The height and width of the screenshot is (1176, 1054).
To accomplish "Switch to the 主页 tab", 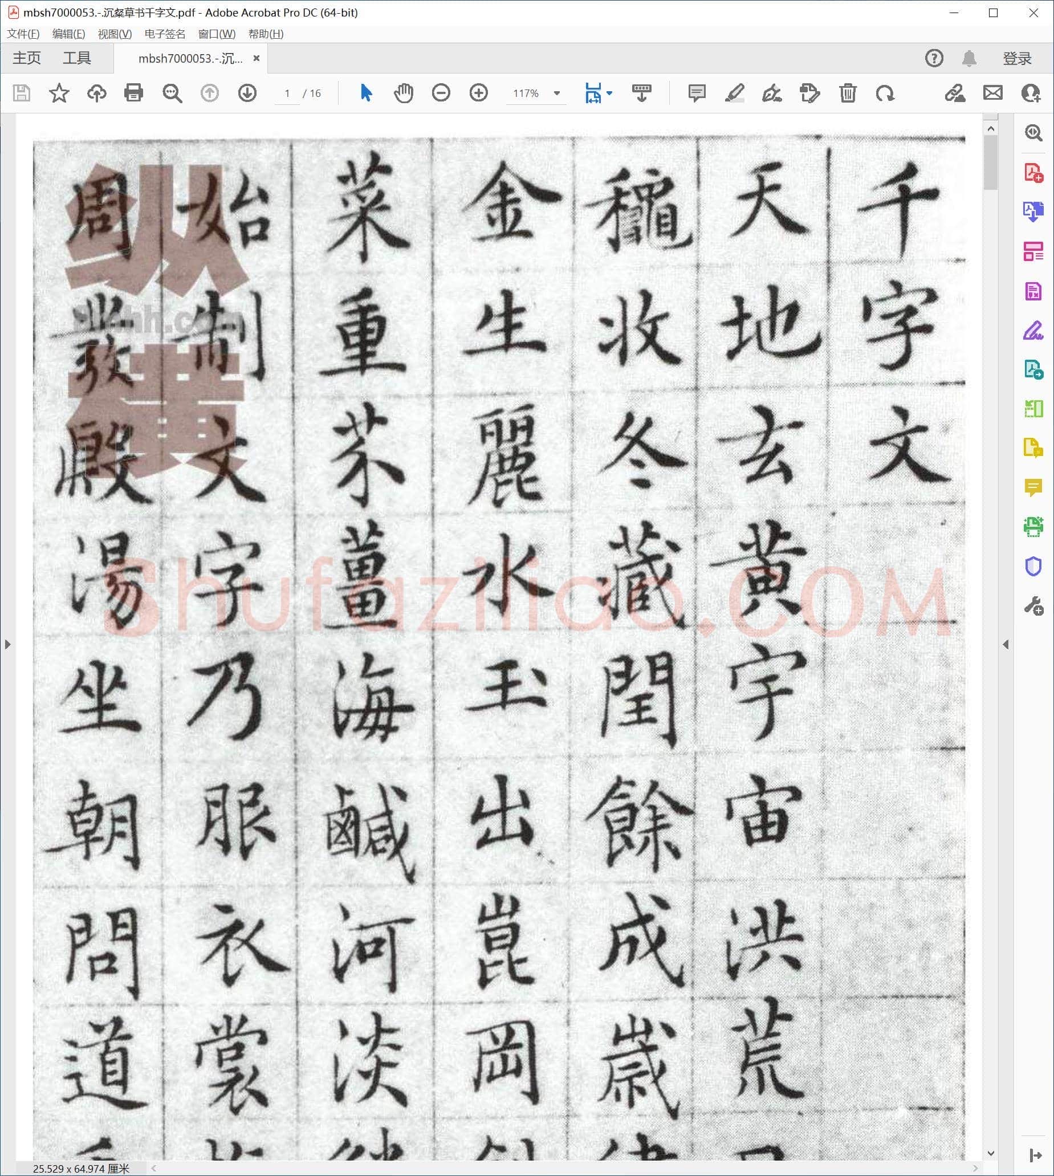I will (27, 59).
